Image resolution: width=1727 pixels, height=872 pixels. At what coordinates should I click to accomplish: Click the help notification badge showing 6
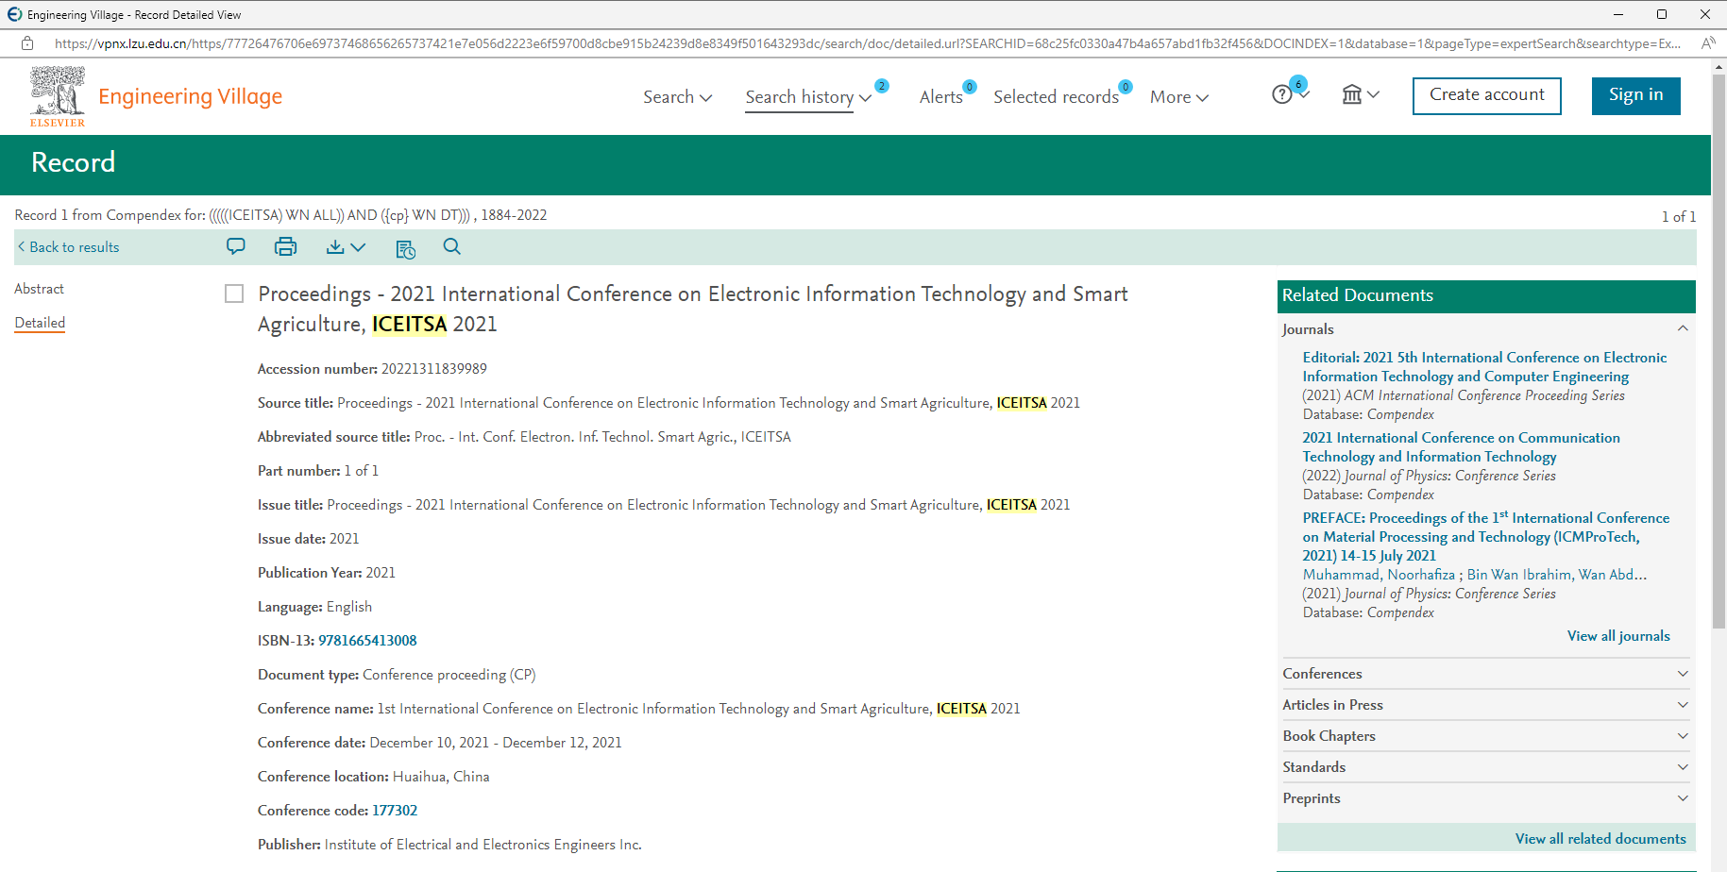tap(1298, 84)
